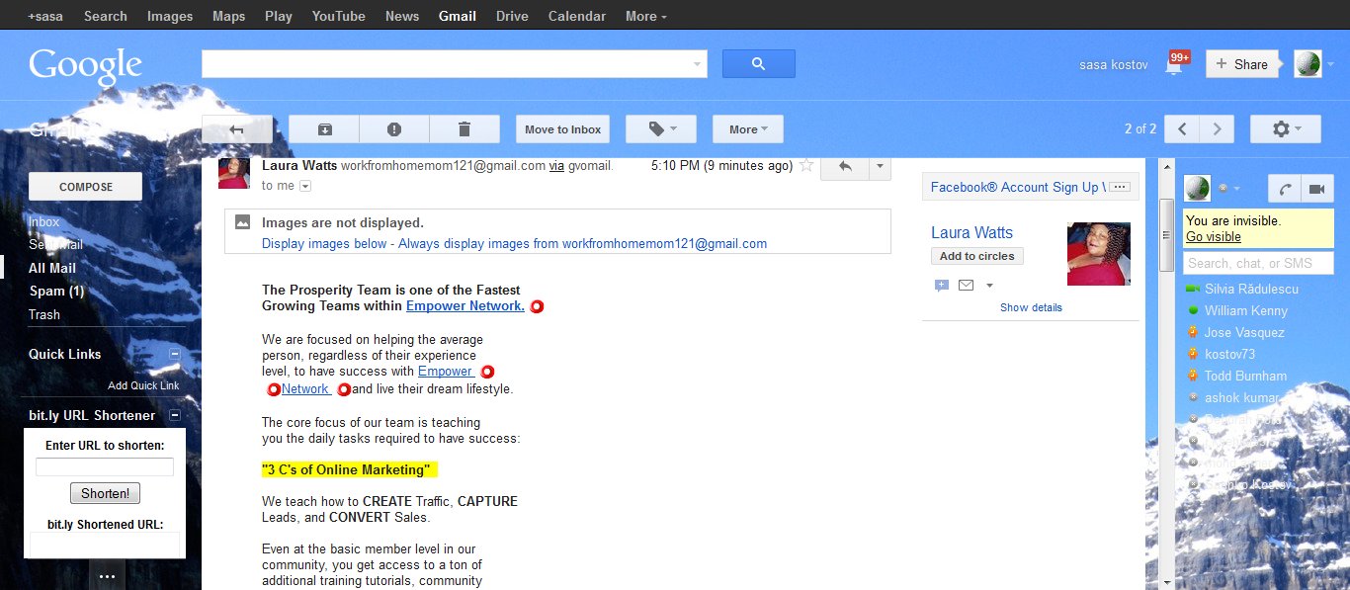The image size is (1350, 590).
Task: Open the More actions dropdown in mail toolbar
Action: coord(747,129)
